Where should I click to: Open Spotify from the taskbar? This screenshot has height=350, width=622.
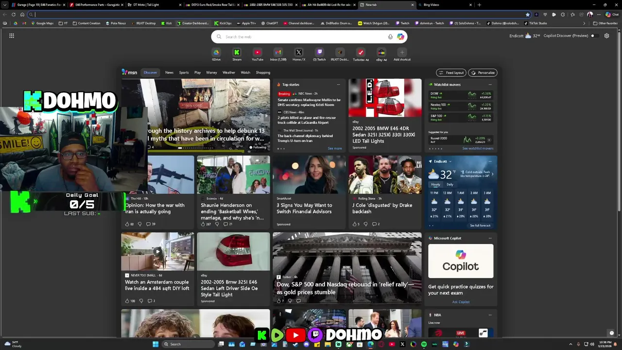click(x=424, y=344)
